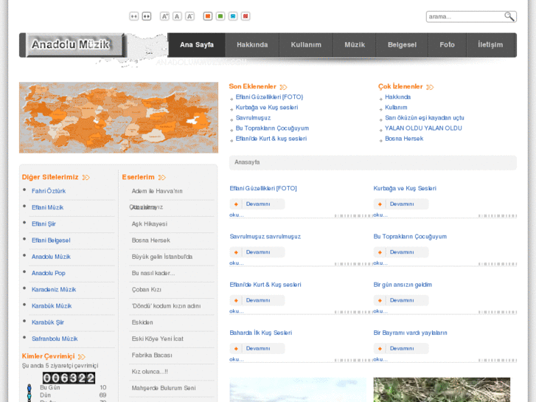536x402 pixels.
Task: Reset font size with the middle A icon
Action: [x=177, y=16]
